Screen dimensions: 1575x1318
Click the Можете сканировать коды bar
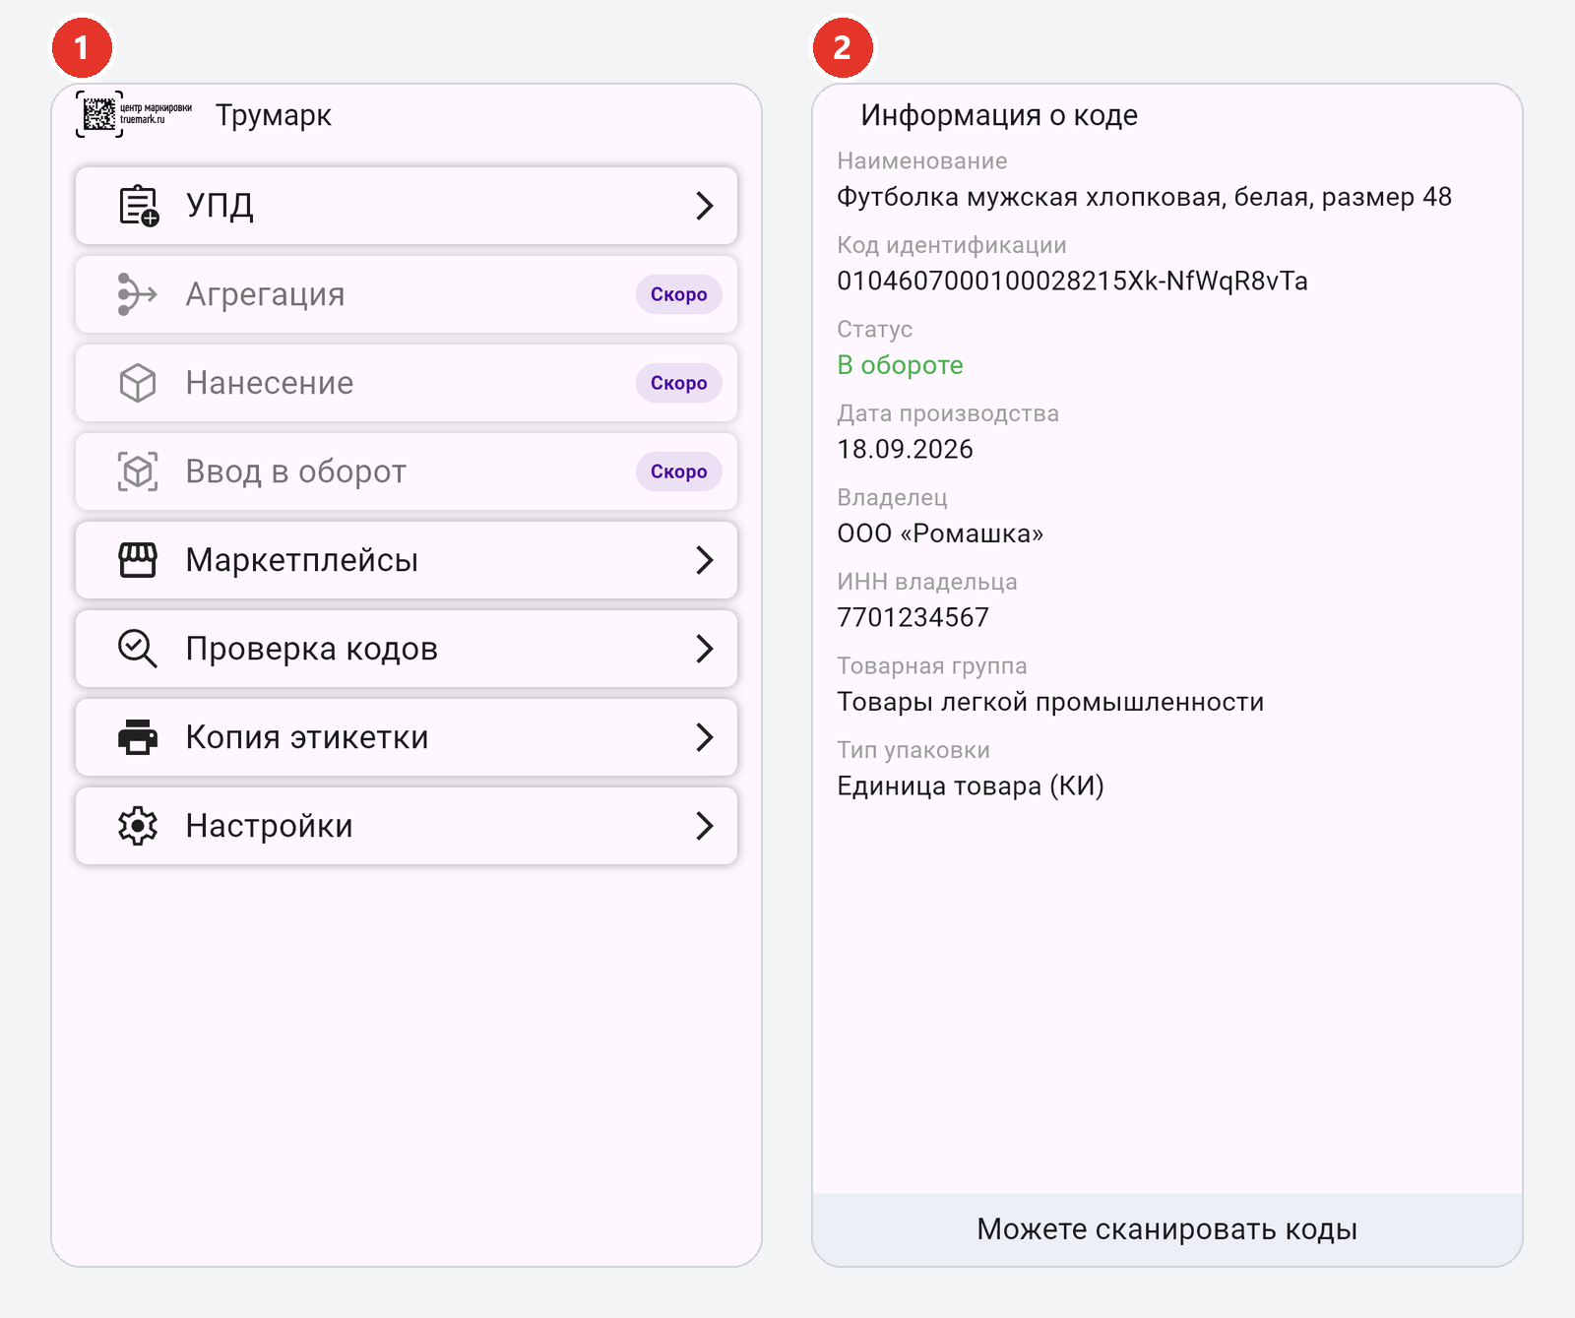coord(1167,1229)
